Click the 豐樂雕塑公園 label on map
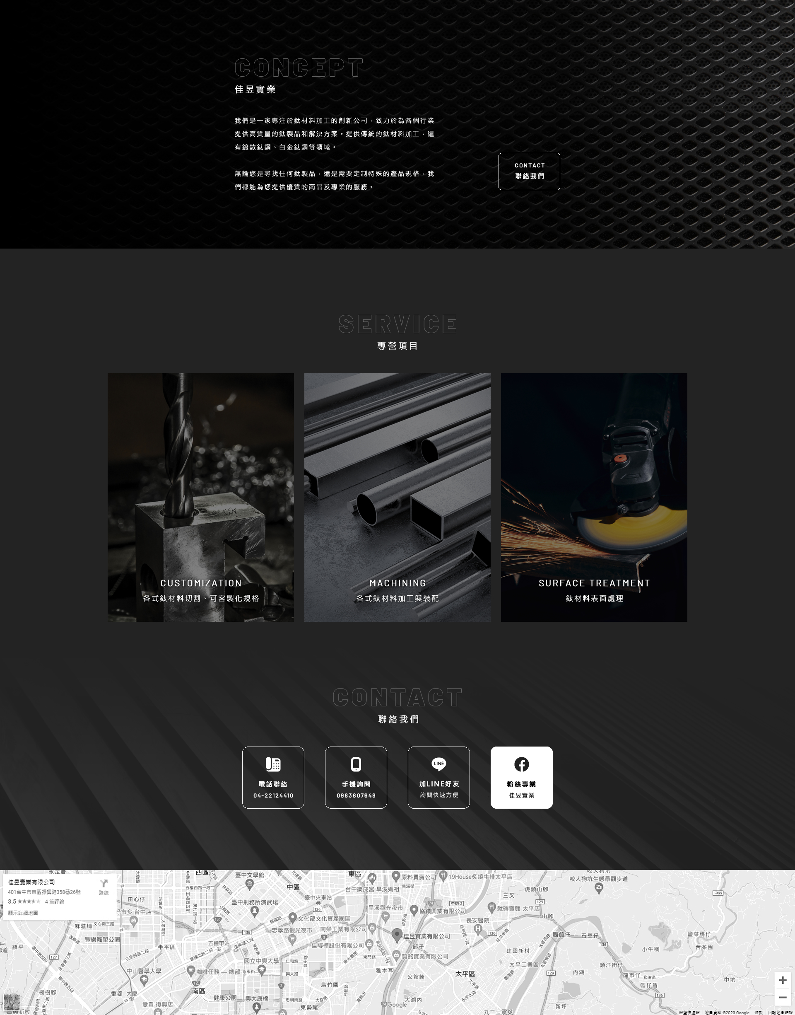The height and width of the screenshot is (1015, 795). tap(102, 939)
